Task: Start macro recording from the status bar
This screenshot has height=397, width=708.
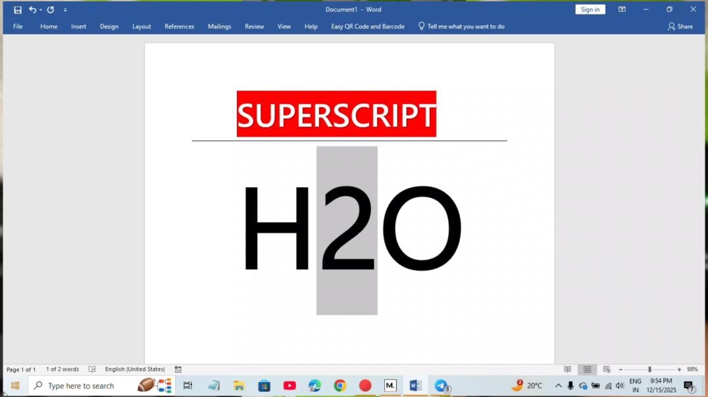Action: point(177,369)
